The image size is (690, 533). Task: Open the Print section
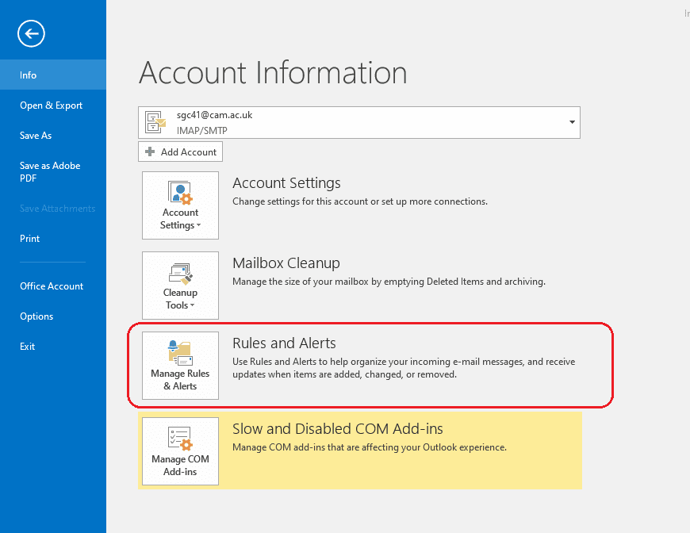tap(29, 238)
